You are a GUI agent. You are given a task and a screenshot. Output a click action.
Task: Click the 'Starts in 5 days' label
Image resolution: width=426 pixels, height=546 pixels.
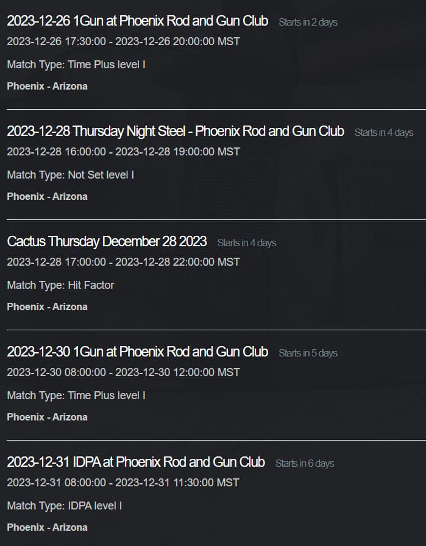point(308,353)
